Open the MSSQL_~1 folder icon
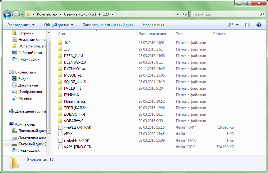 (x=60, y=75)
